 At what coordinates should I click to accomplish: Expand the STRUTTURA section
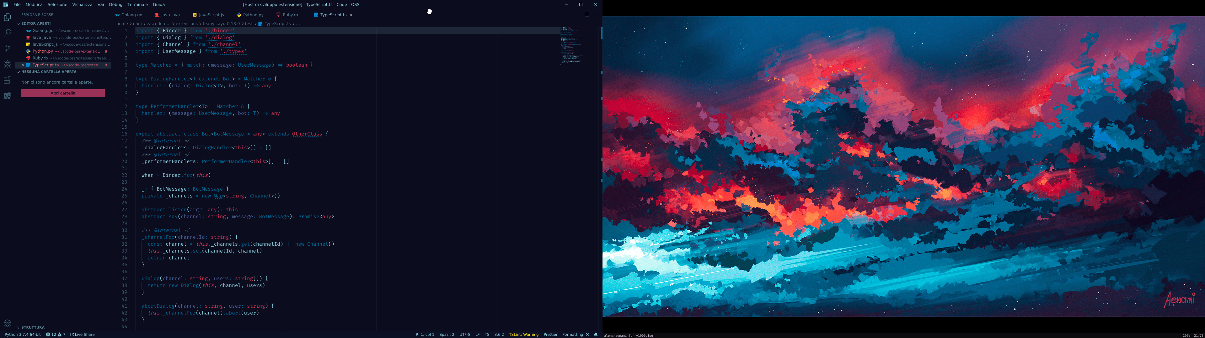[x=32, y=327]
